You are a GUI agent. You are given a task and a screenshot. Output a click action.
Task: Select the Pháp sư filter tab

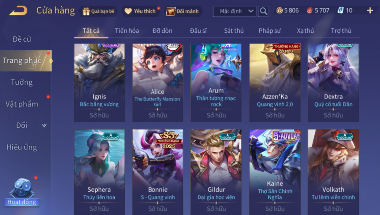[x=270, y=31]
